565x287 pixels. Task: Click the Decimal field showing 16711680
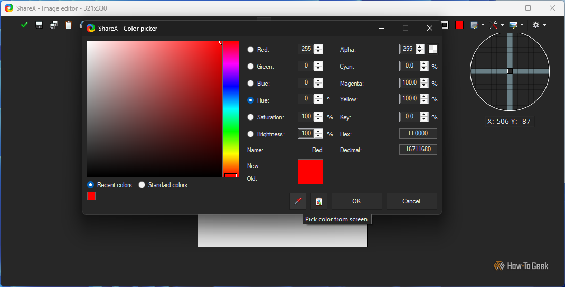click(x=418, y=150)
